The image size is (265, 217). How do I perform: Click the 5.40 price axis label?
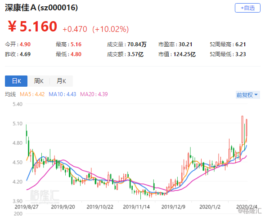pos(18,104)
